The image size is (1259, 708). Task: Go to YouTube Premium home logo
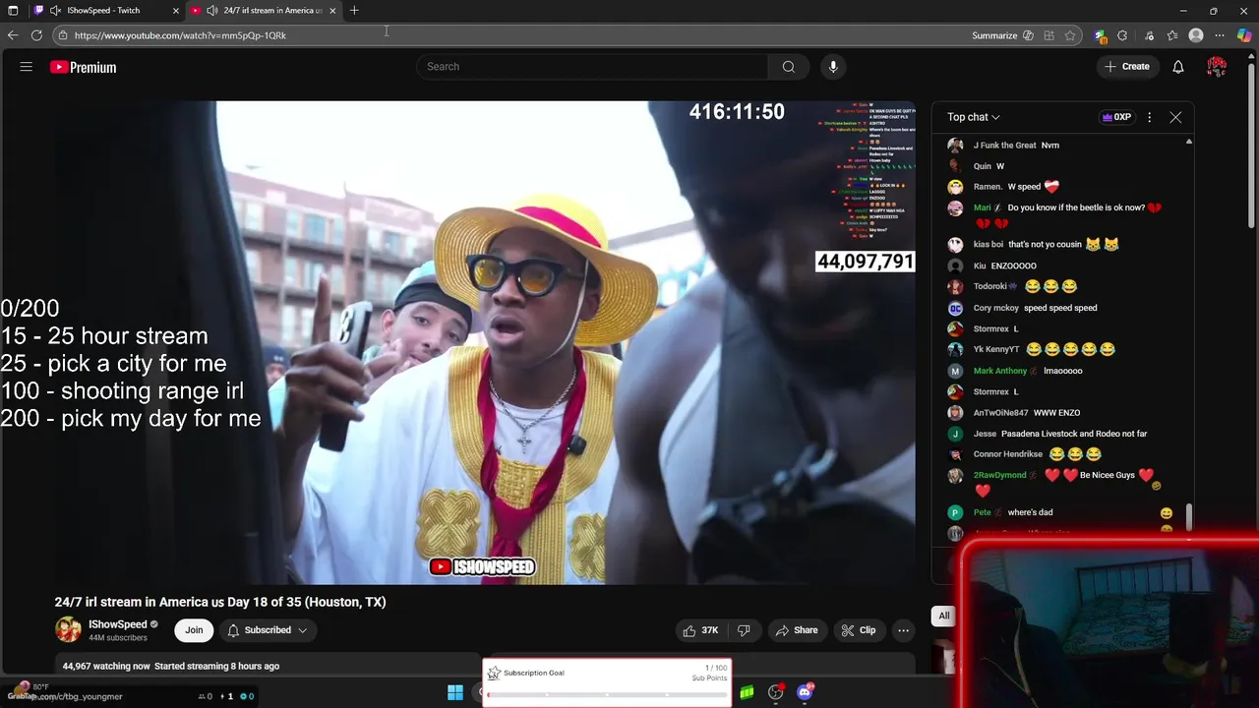click(84, 67)
